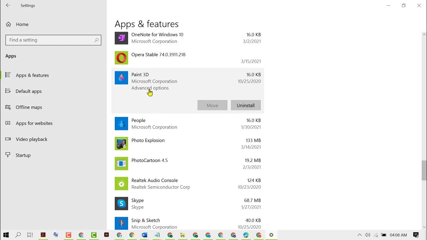Click the 19.2 MB size value
427x240 pixels.
253,160
